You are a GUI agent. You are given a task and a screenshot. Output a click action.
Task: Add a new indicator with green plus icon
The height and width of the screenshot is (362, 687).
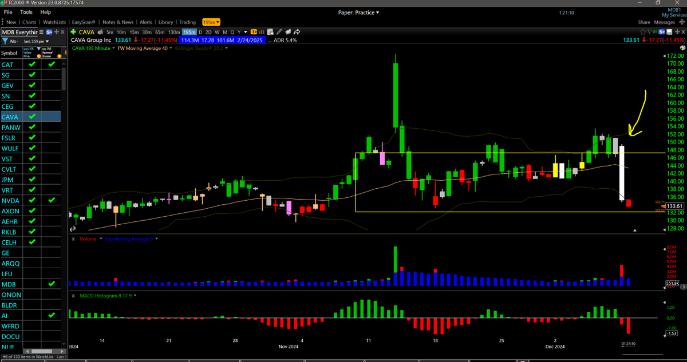pyautogui.click(x=73, y=32)
